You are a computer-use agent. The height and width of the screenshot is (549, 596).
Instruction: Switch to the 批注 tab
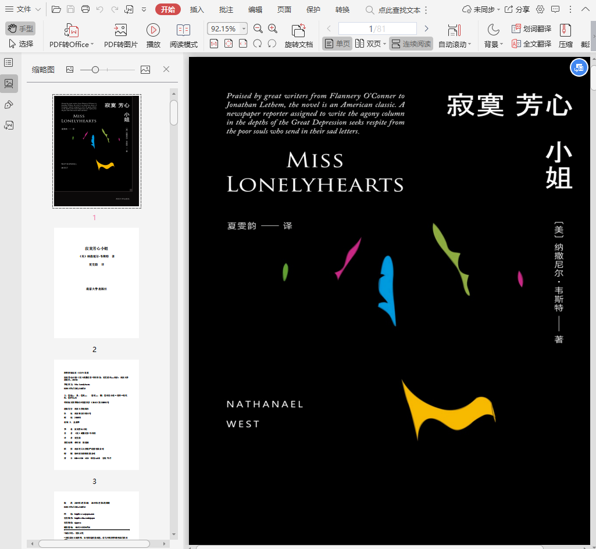tap(226, 9)
